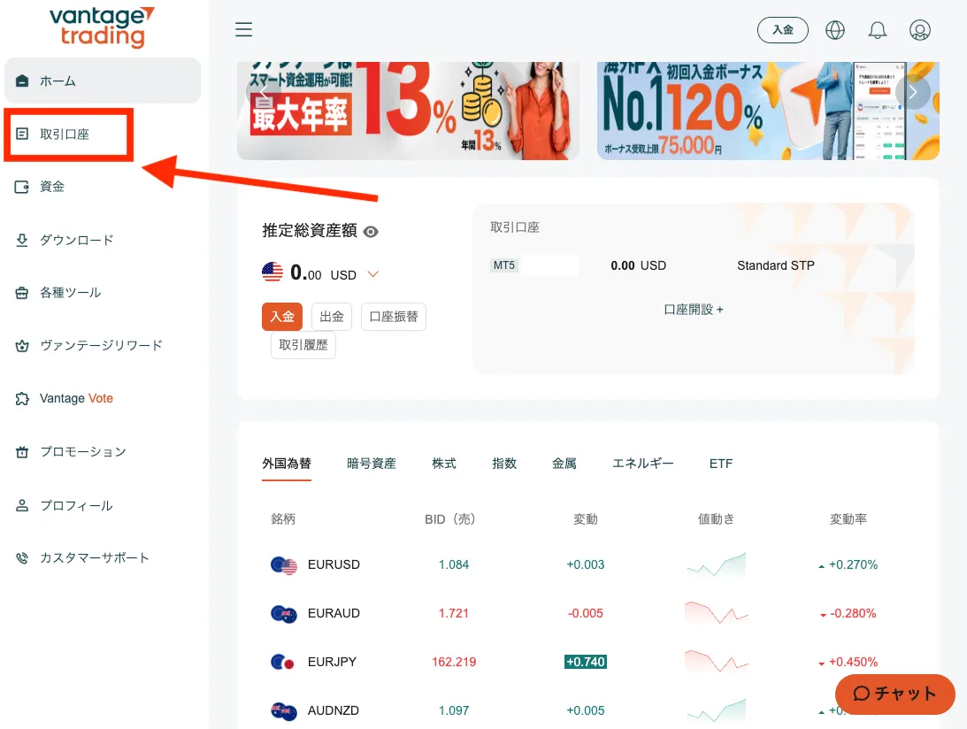
Task: Select the 指数 tab
Action: point(504,464)
